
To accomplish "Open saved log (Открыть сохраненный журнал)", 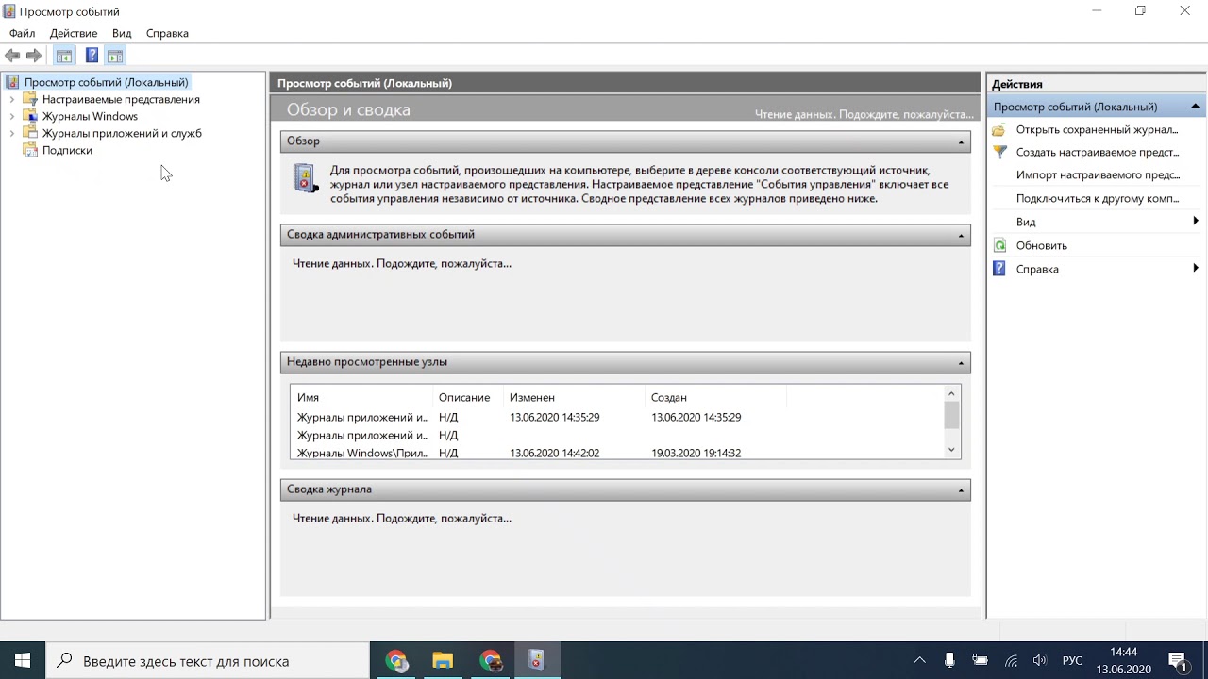I will pos(1097,129).
